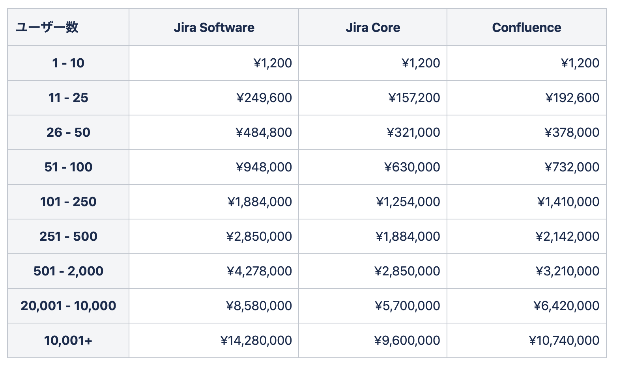Click the ユーザー数 header cell
This screenshot has height=368, width=617.
[x=47, y=28]
